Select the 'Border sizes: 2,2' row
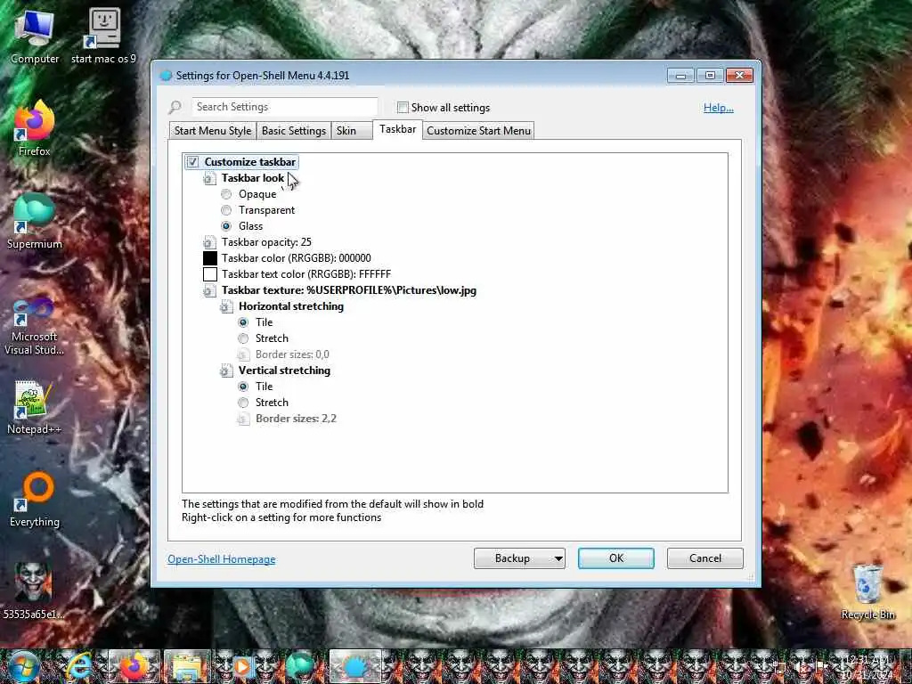Image resolution: width=912 pixels, height=684 pixels. (296, 419)
